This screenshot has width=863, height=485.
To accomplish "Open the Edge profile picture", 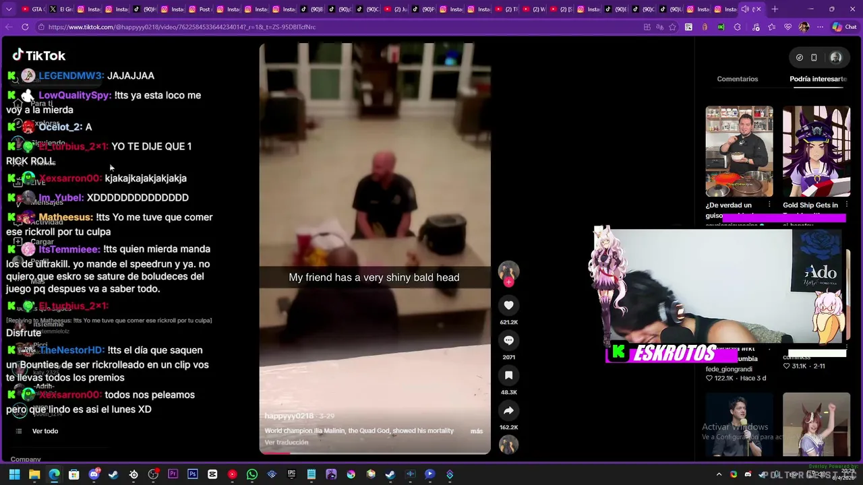I will tap(804, 27).
